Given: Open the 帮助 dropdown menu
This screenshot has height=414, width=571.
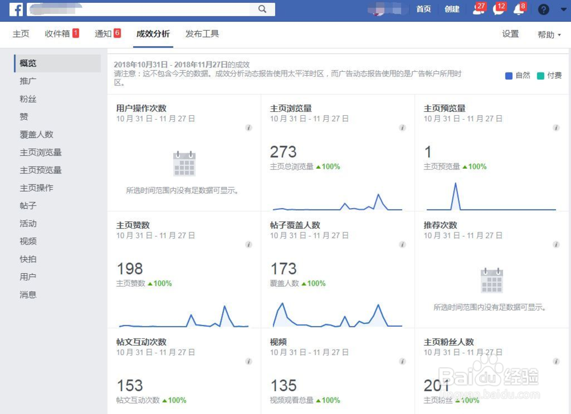Looking at the screenshot, I should coord(549,35).
